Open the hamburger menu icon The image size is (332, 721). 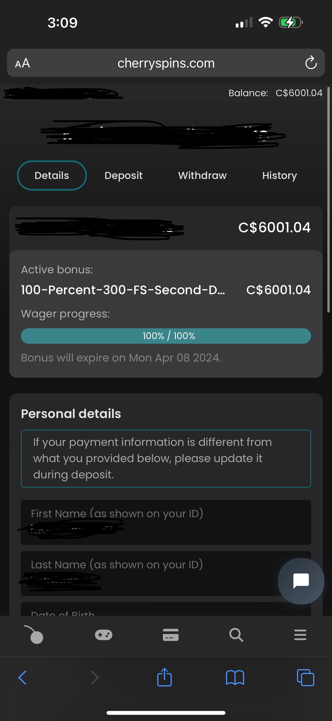(x=300, y=635)
